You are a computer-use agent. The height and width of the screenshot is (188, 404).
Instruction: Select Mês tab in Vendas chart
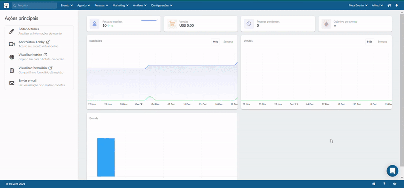coord(370,42)
